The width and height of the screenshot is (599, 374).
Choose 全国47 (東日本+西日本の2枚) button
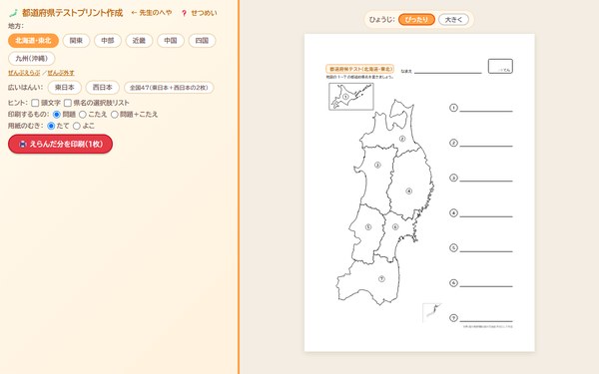click(169, 88)
